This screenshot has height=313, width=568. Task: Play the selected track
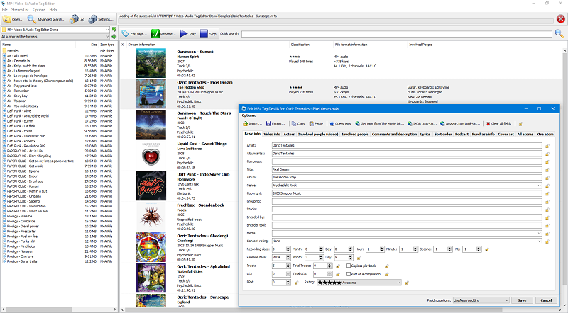tap(188, 33)
